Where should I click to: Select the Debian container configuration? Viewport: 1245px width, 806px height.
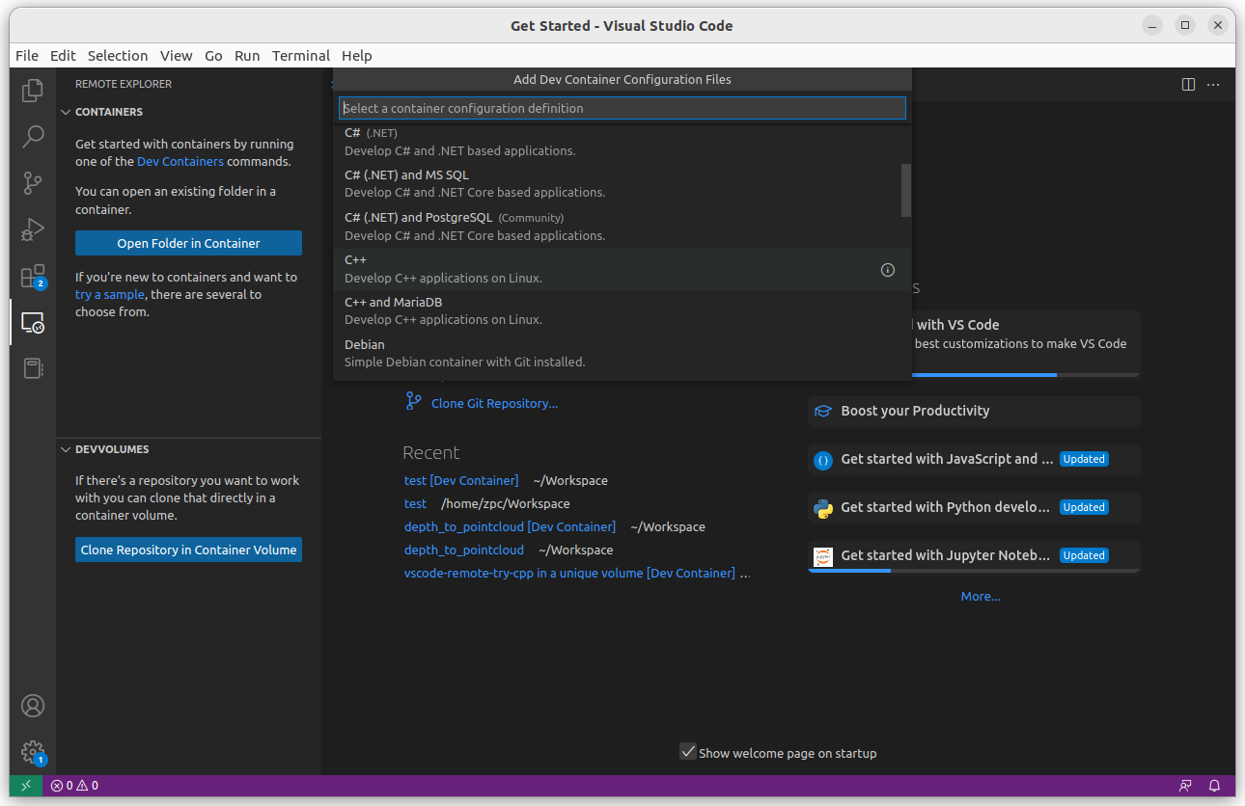(x=622, y=353)
